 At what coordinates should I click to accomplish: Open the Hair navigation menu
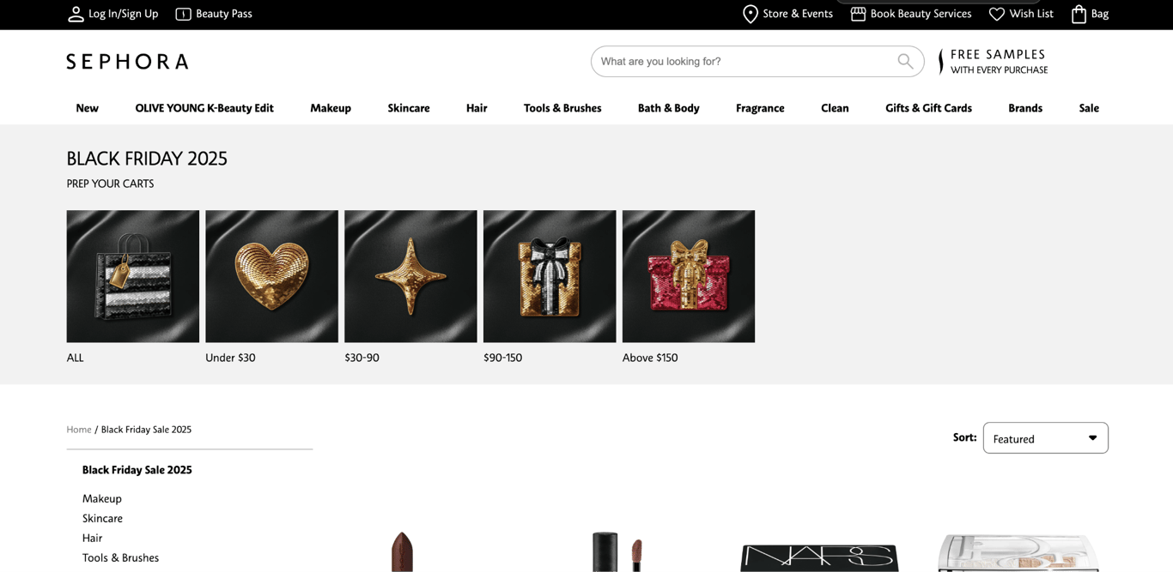[477, 108]
